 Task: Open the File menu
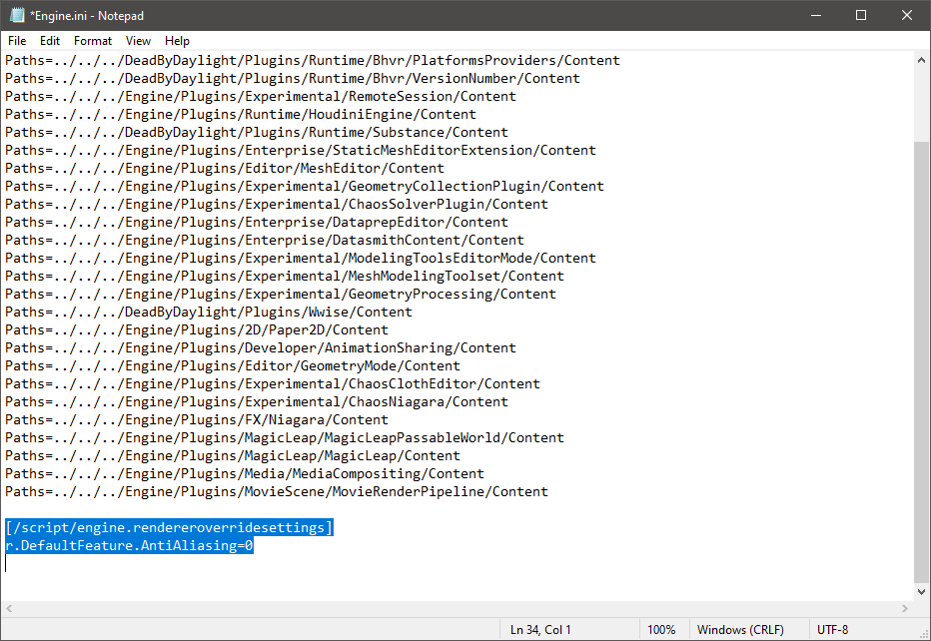pos(17,41)
